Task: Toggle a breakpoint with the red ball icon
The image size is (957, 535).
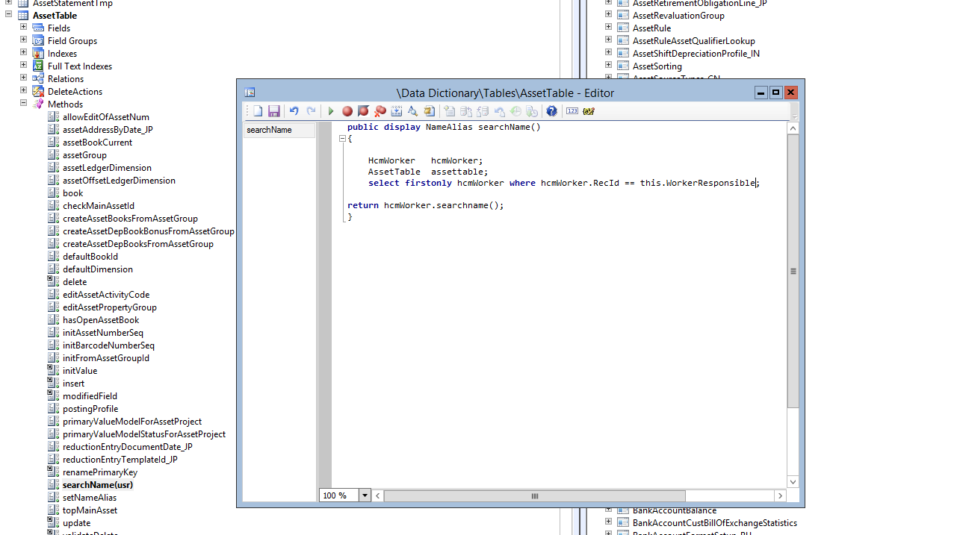Action: point(347,110)
